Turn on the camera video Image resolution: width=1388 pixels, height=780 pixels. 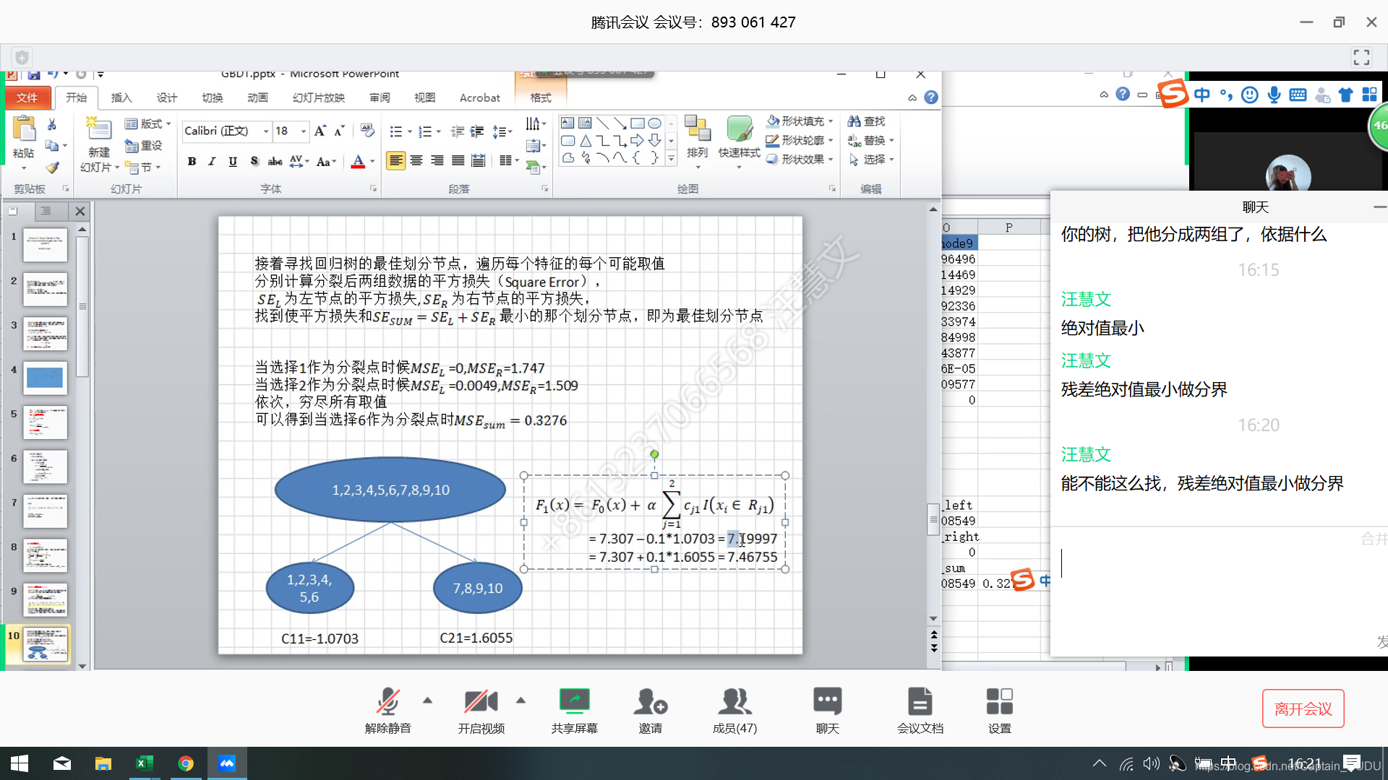tap(481, 711)
